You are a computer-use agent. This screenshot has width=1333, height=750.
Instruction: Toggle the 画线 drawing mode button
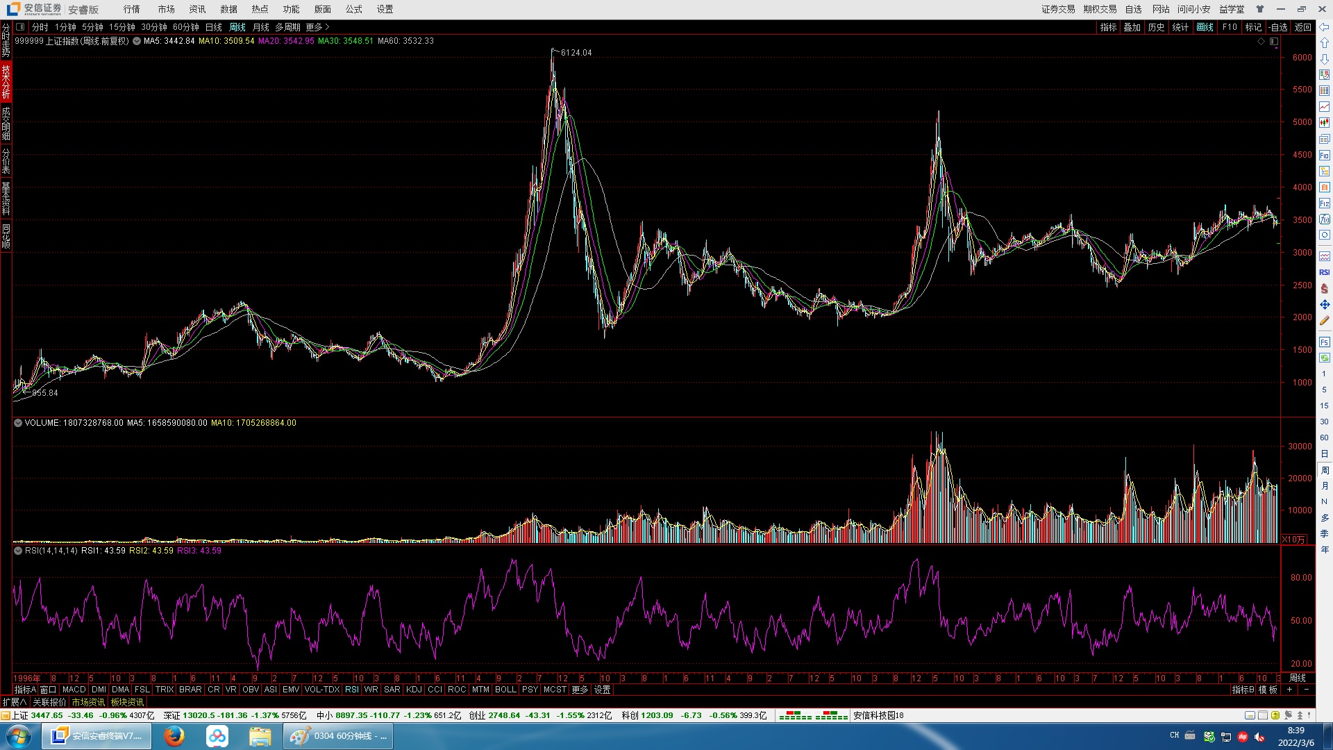[x=1205, y=27]
